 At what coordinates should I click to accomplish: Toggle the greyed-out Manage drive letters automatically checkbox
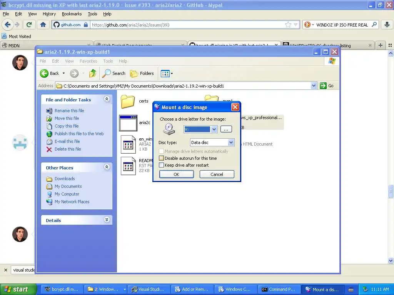162,151
